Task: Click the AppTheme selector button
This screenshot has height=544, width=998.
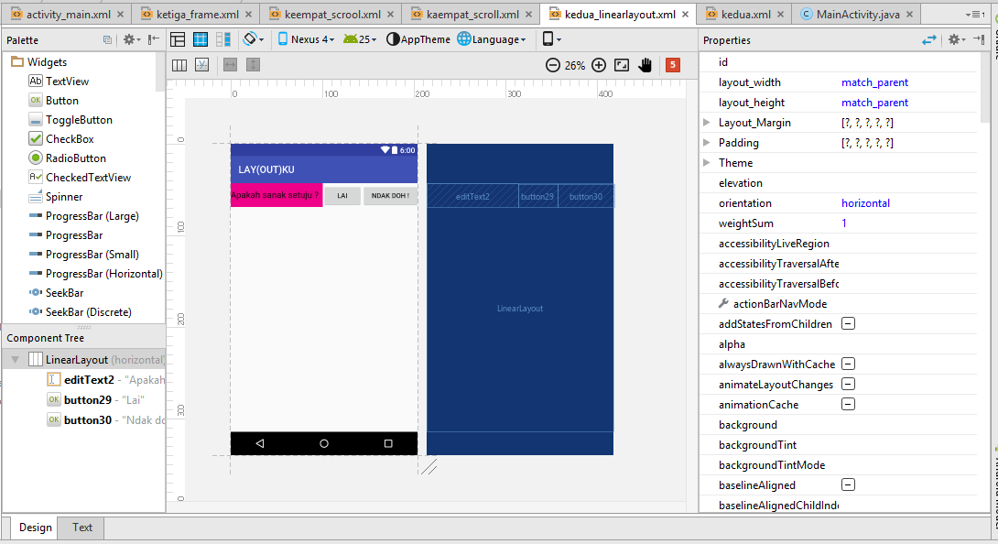Action: [x=418, y=39]
